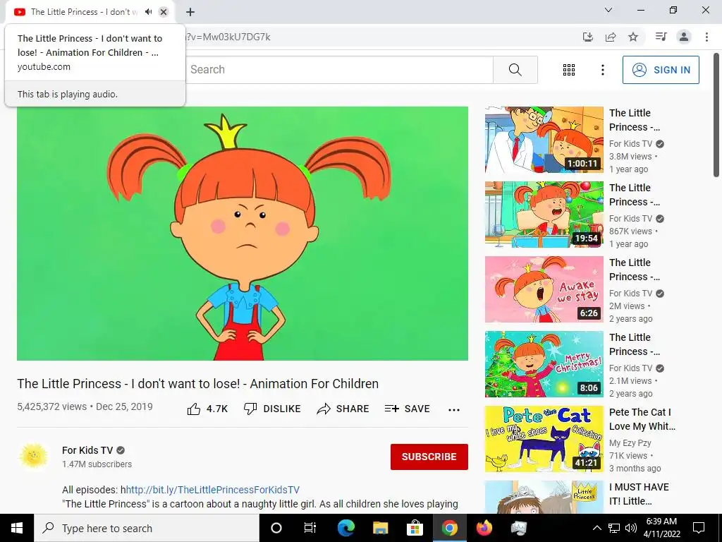Viewport: 722px width, 542px height.
Task: Focus the YouTube search field
Action: point(338,70)
